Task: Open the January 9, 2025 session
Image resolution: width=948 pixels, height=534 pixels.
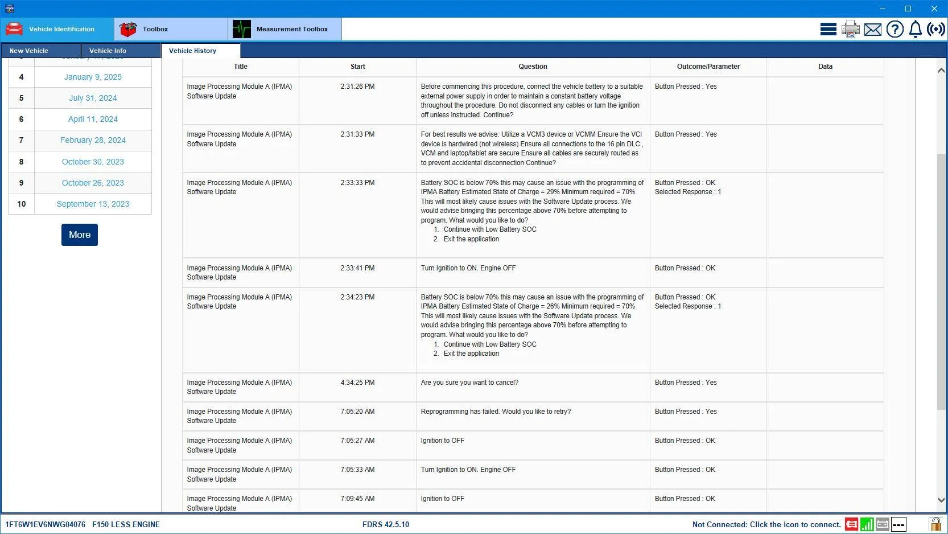Action: tap(93, 77)
